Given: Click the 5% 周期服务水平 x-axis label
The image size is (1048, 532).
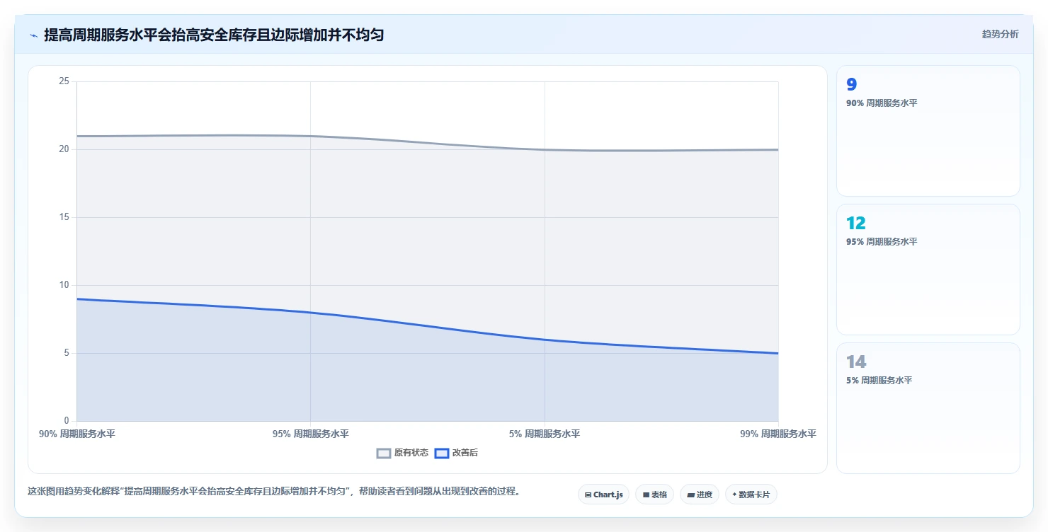Looking at the screenshot, I should click(545, 434).
